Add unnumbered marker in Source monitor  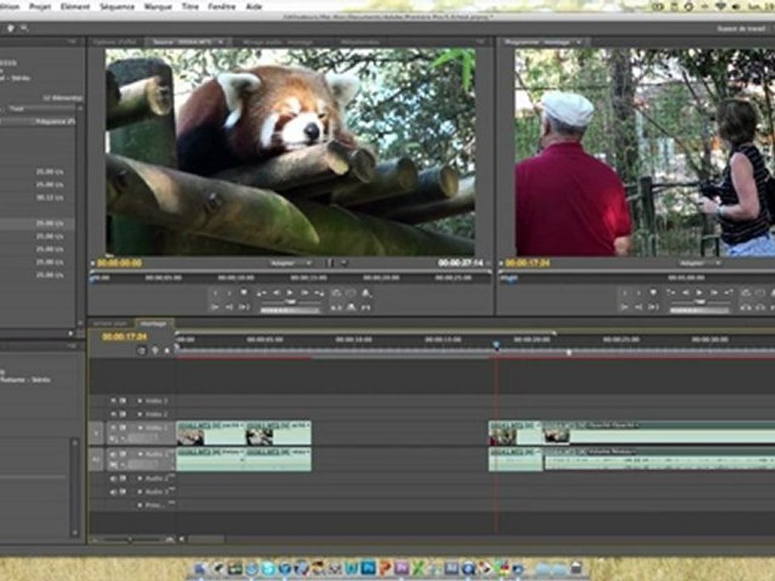(244, 293)
